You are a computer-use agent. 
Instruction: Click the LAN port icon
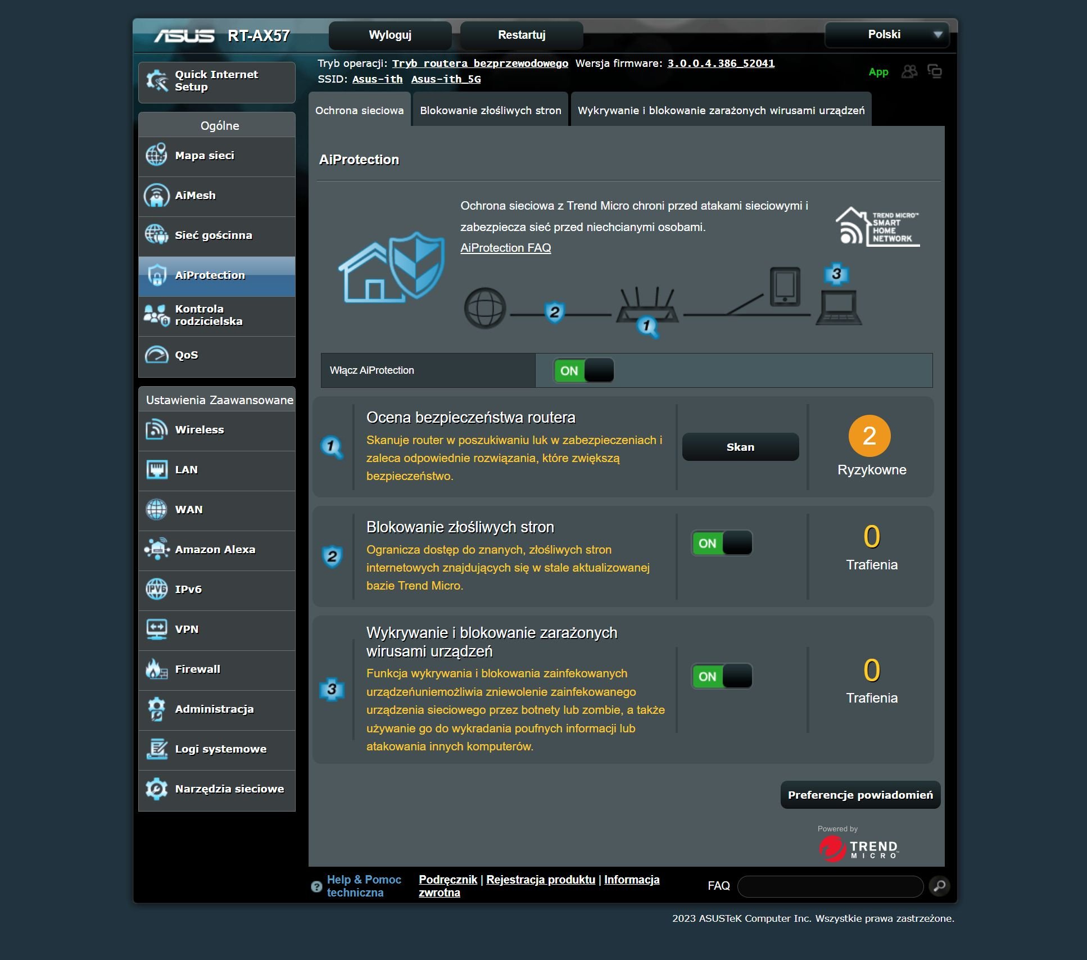[x=156, y=469]
